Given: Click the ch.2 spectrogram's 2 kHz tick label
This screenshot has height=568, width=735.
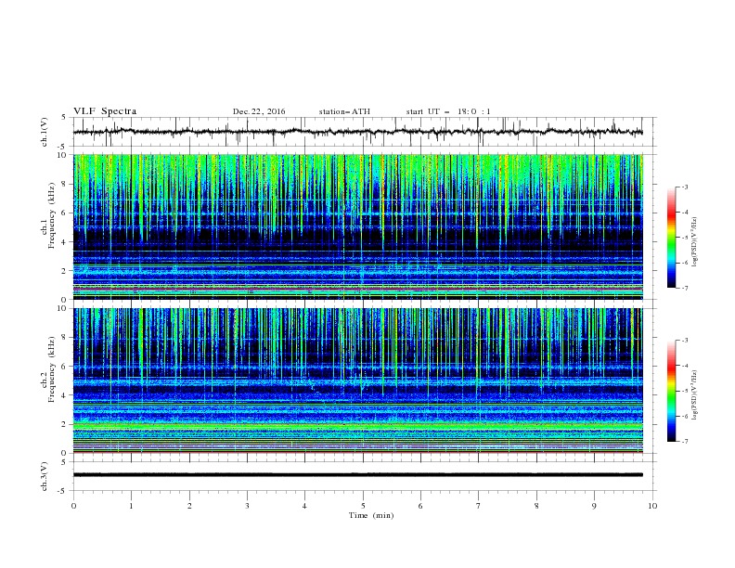Looking at the screenshot, I should pyautogui.click(x=65, y=424).
